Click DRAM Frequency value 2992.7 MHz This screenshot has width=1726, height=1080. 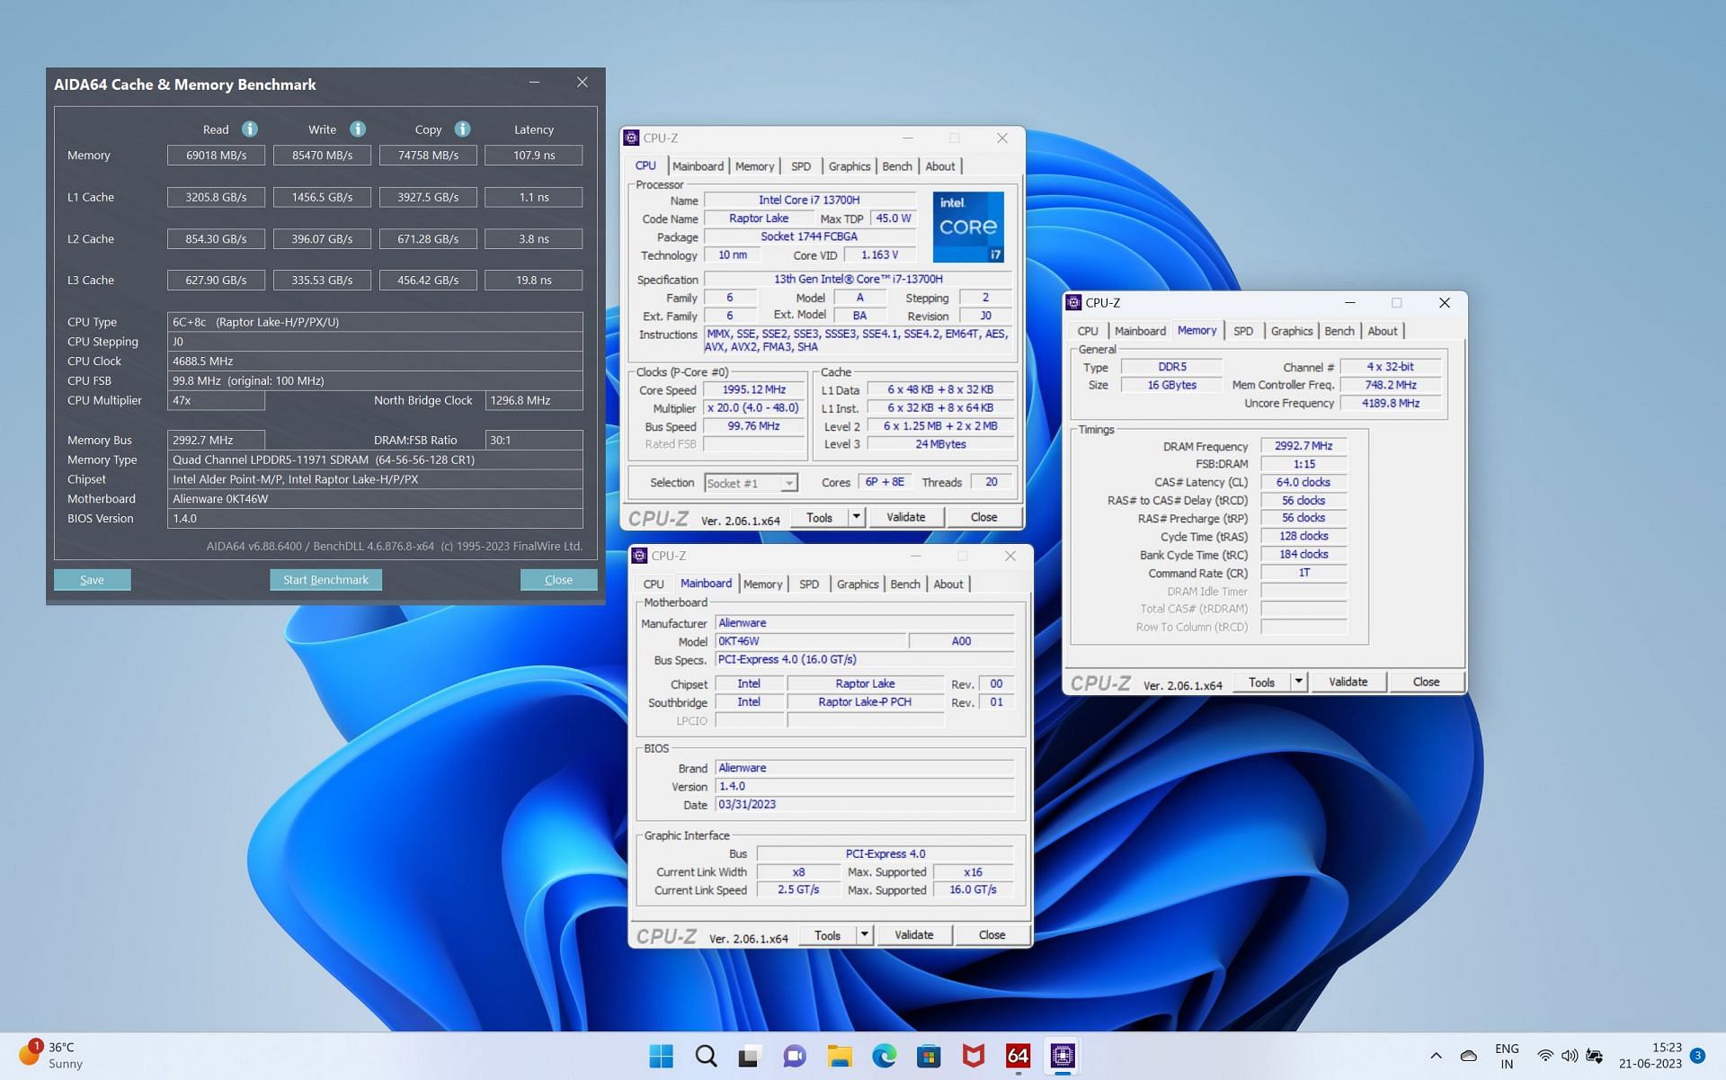click(1303, 446)
